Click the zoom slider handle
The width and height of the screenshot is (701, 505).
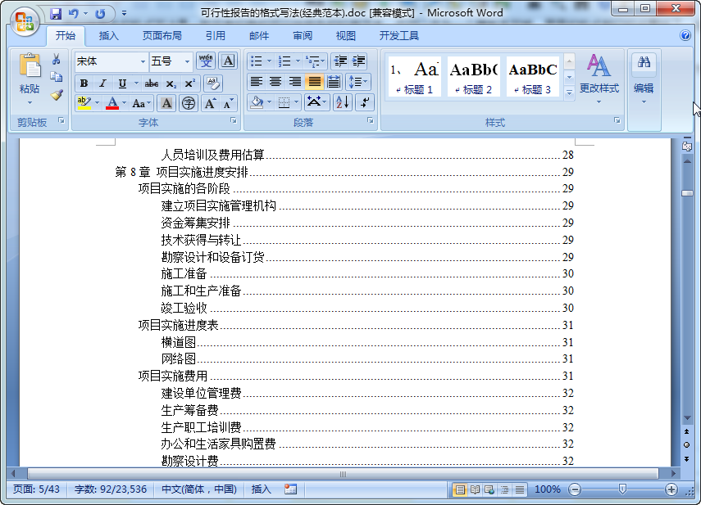pos(622,489)
